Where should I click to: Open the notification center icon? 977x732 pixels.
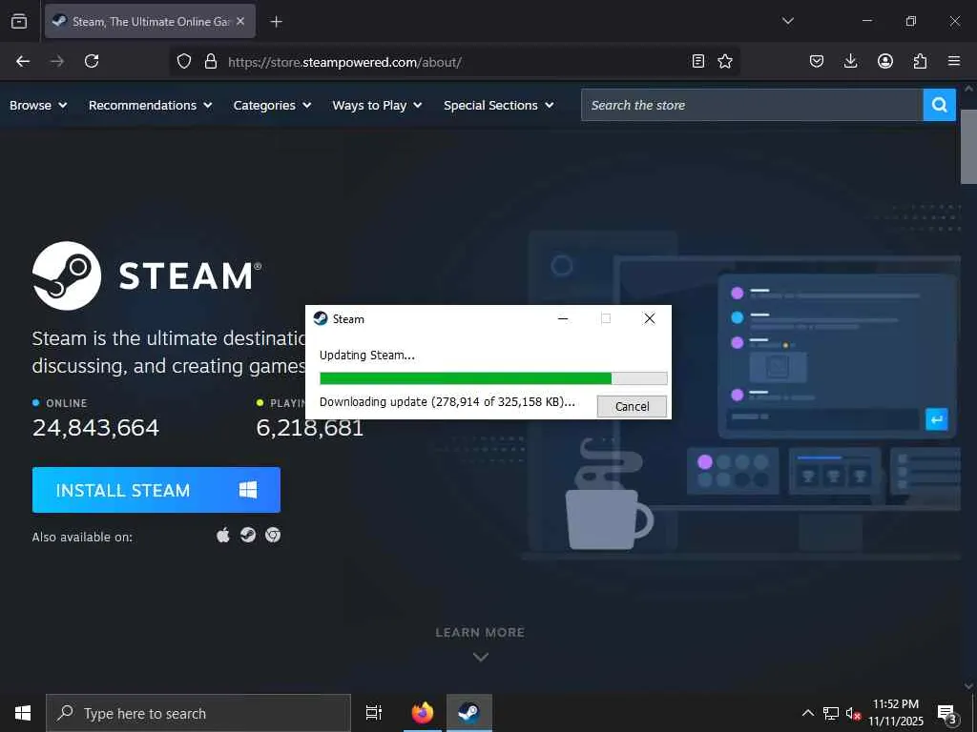947,713
